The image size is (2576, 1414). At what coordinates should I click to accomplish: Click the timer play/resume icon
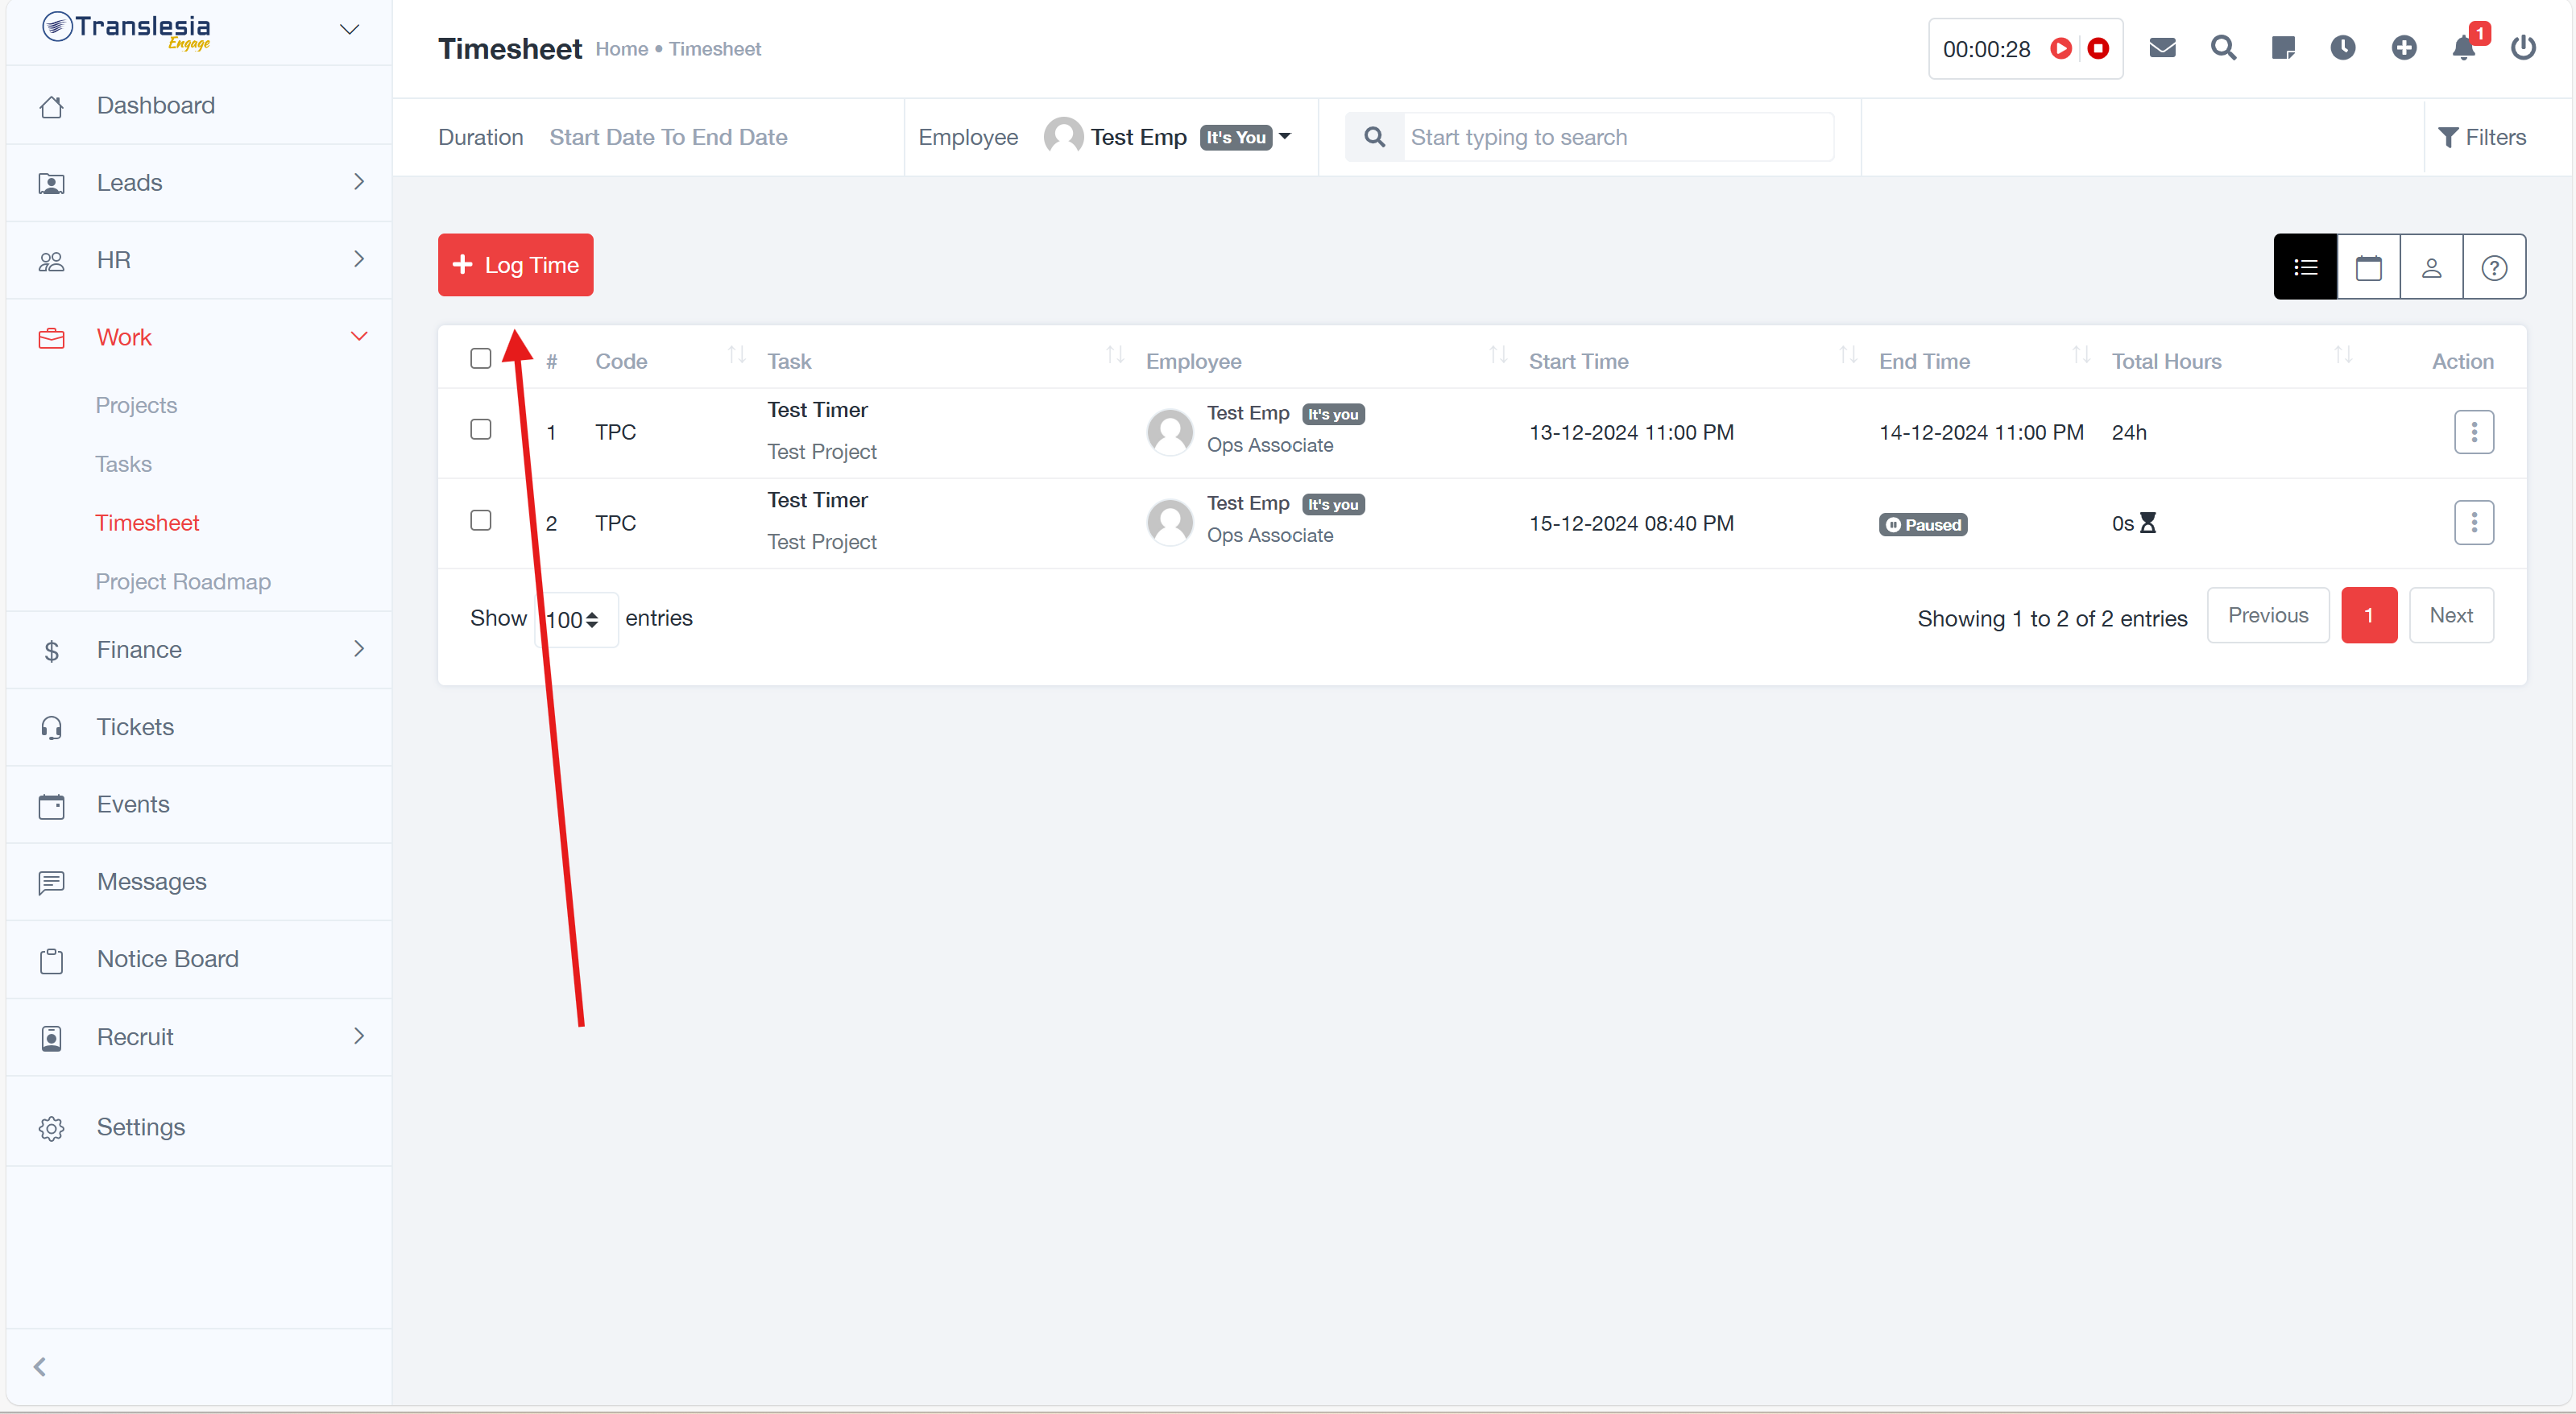[2060, 48]
